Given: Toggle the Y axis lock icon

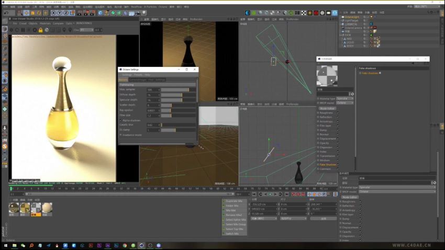Looking at the screenshot, I should [x=60, y=13].
